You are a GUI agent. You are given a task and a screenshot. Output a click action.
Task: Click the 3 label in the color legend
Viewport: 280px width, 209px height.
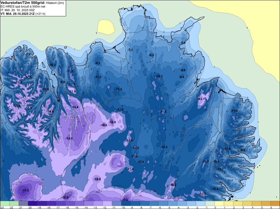point(243,207)
